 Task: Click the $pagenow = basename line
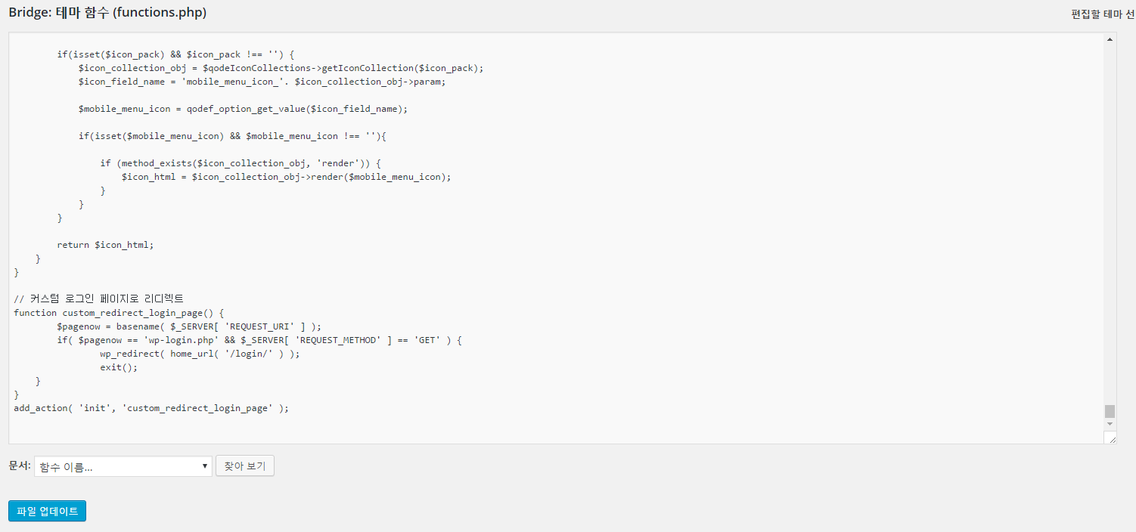pos(189,326)
